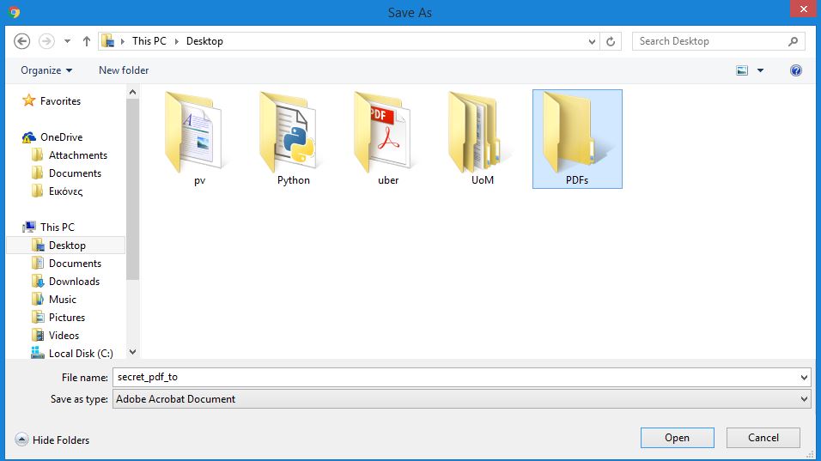Create a New folder
Viewport: 821px width, 461px height.
[x=124, y=70]
